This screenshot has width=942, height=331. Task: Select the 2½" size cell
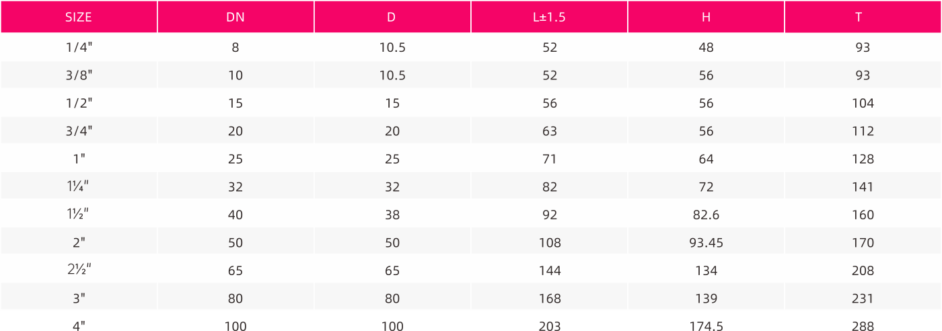point(79,270)
